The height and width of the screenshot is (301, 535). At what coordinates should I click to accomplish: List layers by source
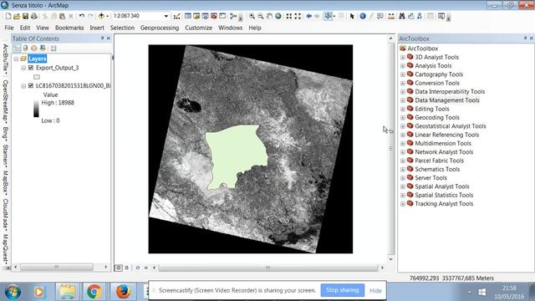point(25,48)
